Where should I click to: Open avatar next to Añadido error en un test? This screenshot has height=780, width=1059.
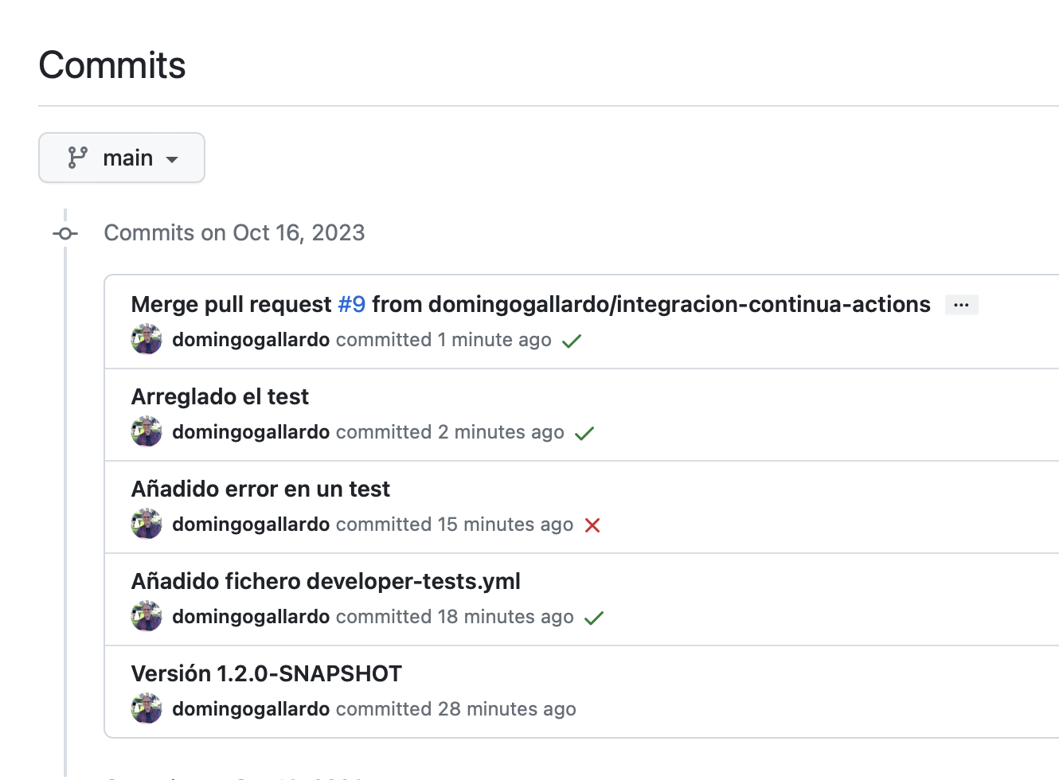coord(147,524)
